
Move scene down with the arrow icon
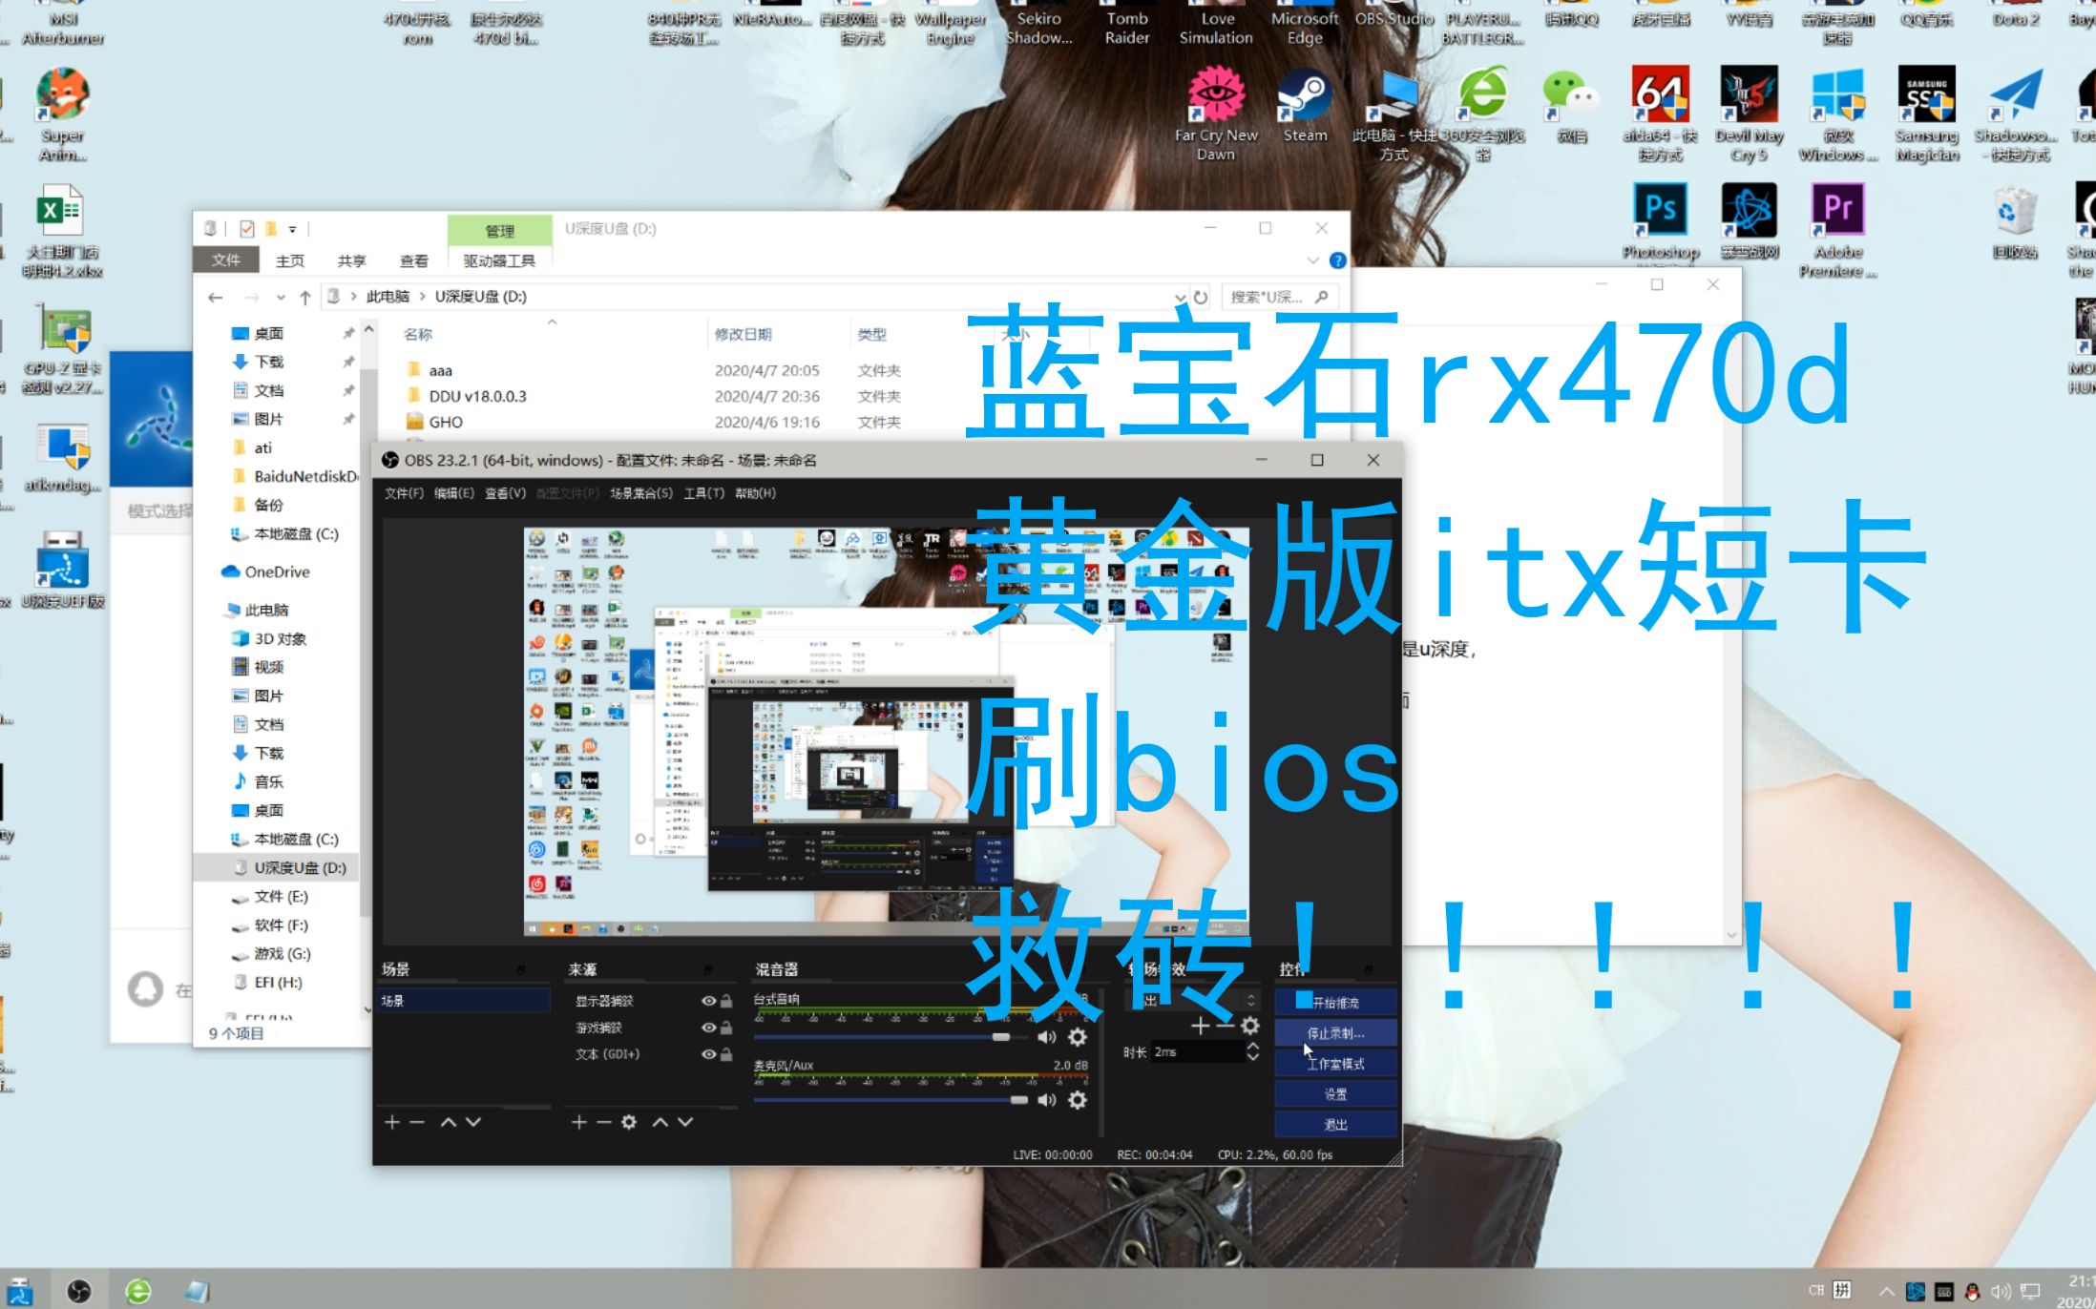[x=473, y=1122]
